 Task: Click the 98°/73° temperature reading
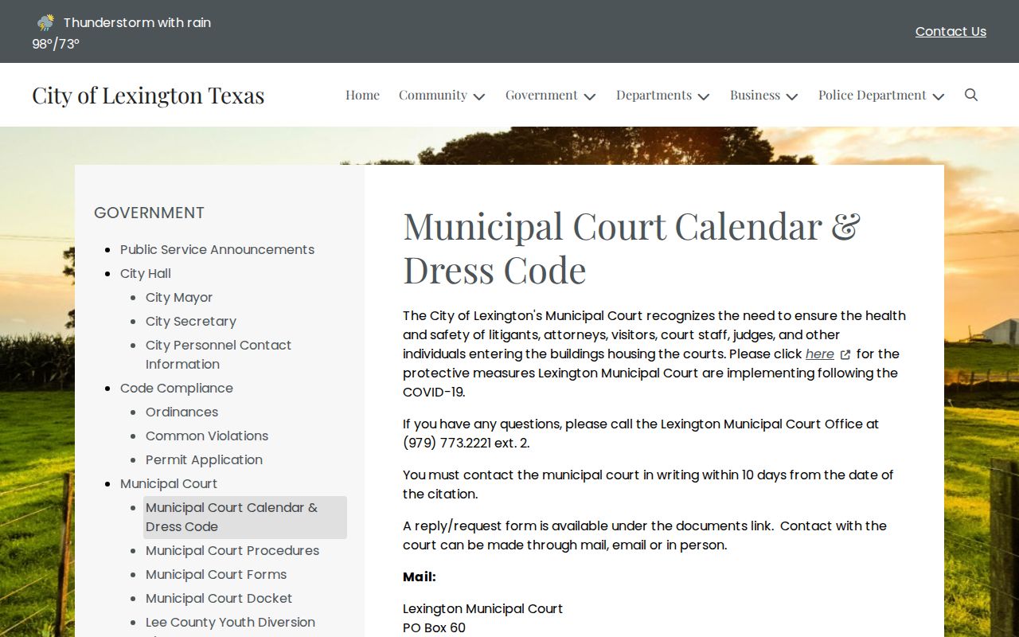coord(56,44)
